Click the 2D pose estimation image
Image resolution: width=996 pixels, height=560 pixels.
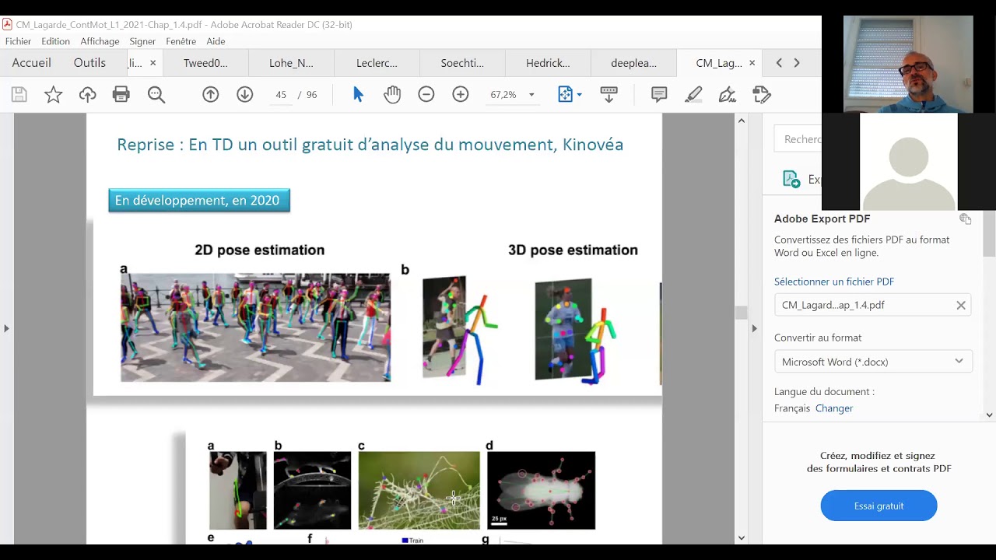pos(255,327)
